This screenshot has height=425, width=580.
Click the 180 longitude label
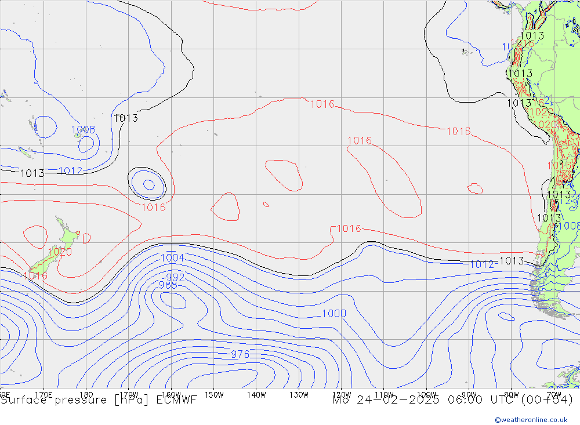[86, 395]
